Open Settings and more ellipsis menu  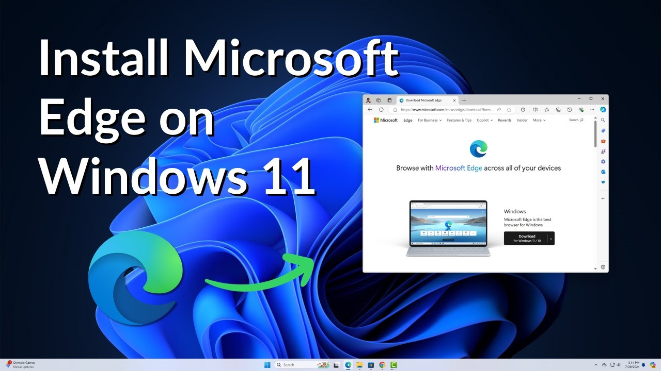(592, 110)
